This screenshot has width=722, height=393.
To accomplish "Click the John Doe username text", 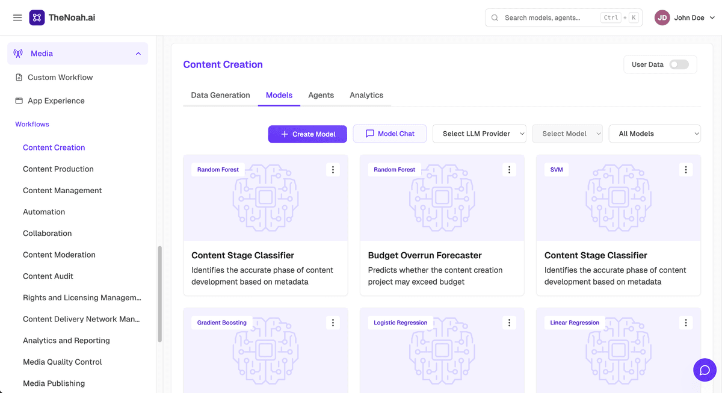I will 689,18.
